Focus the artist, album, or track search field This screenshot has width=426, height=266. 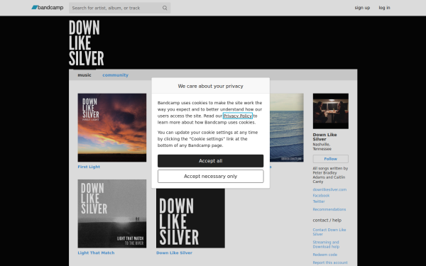point(119,8)
